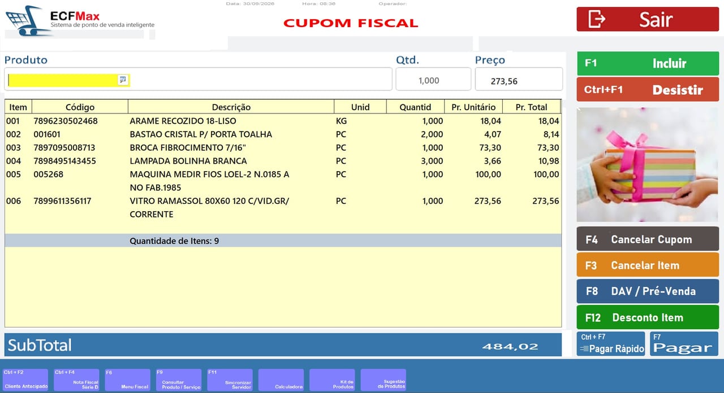Select row VITRO RAMASSOL 80X60 120
Viewport: 724px width, 393px height.
click(283, 207)
